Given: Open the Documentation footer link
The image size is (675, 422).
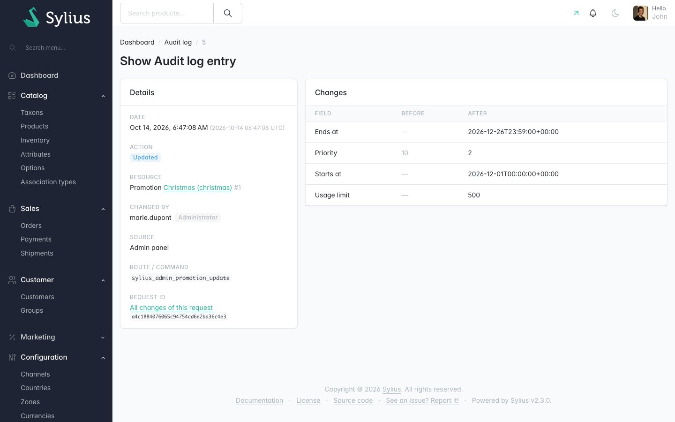Looking at the screenshot, I should pos(259,400).
